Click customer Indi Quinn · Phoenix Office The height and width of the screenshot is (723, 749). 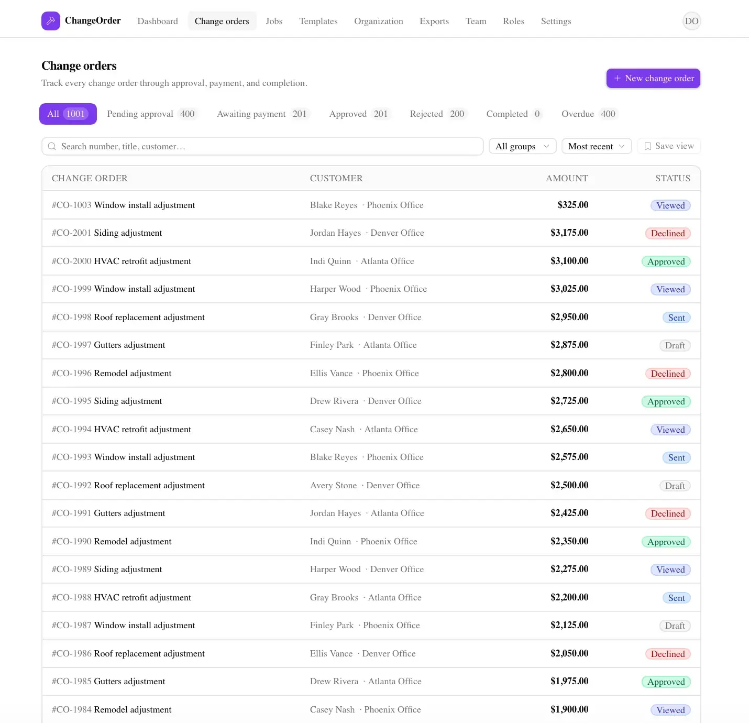click(x=364, y=541)
